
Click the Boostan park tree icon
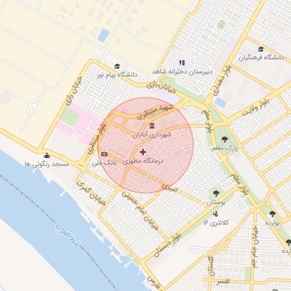216,194
